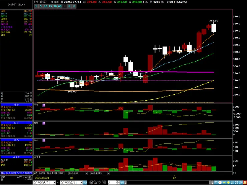This screenshot has width=247, height=185.
Task: Click the chart scrollbar left arrow
Action: point(126,182)
